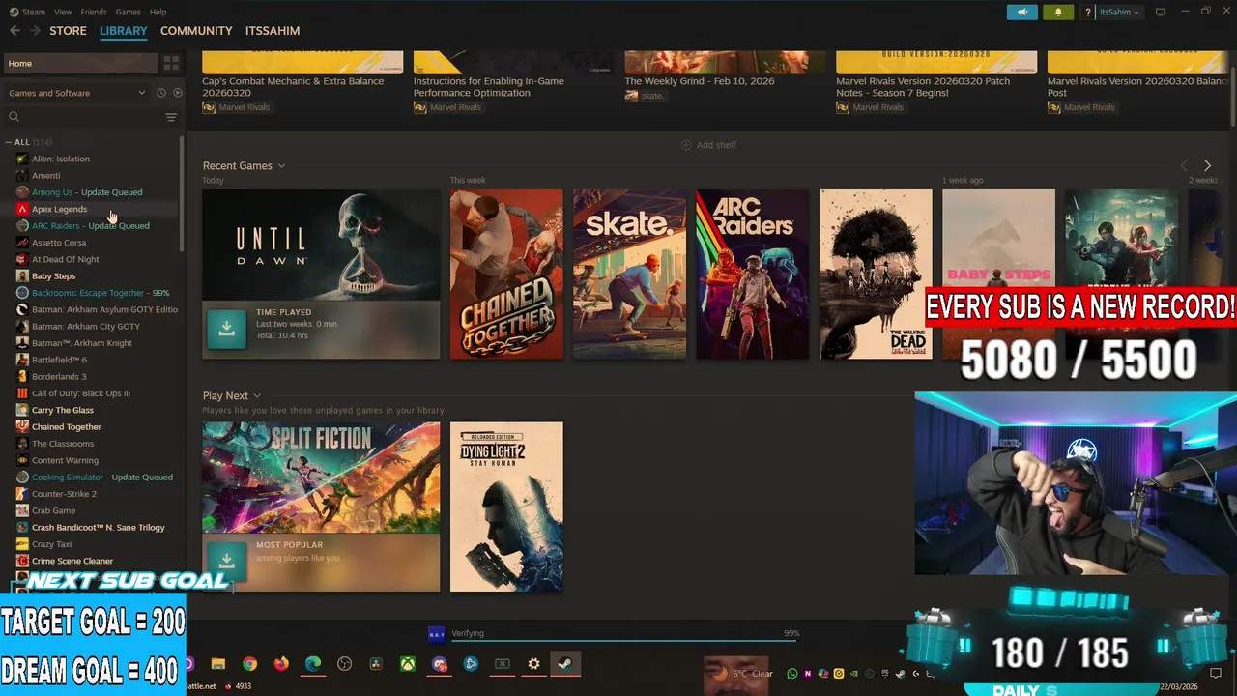Open the View menu

63,12
